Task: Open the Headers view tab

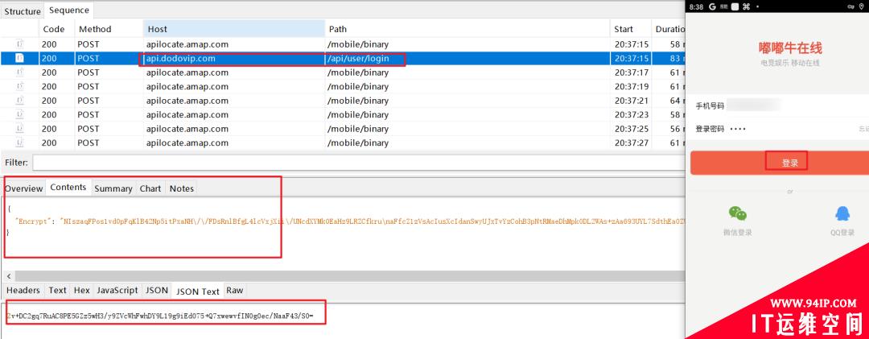Action: 23,290
